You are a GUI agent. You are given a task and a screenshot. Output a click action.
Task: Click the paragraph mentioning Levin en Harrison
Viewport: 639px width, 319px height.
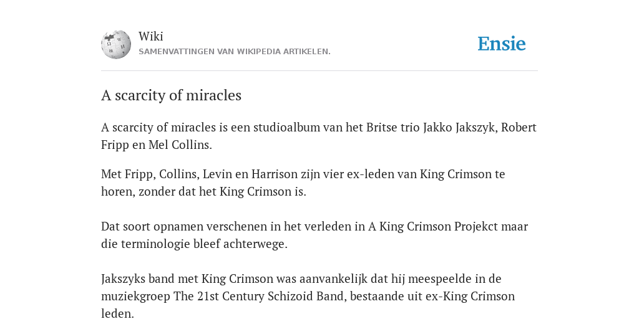pyautogui.click(x=303, y=183)
